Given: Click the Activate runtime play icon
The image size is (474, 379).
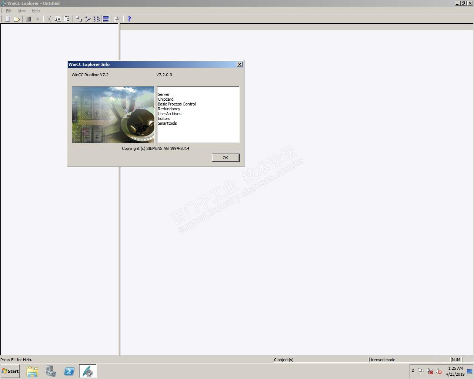Looking at the screenshot, I should click(37, 19).
